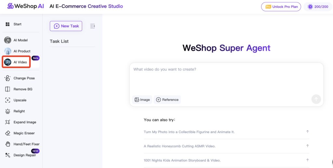Click the AI Video thumbnail icon

point(8,62)
